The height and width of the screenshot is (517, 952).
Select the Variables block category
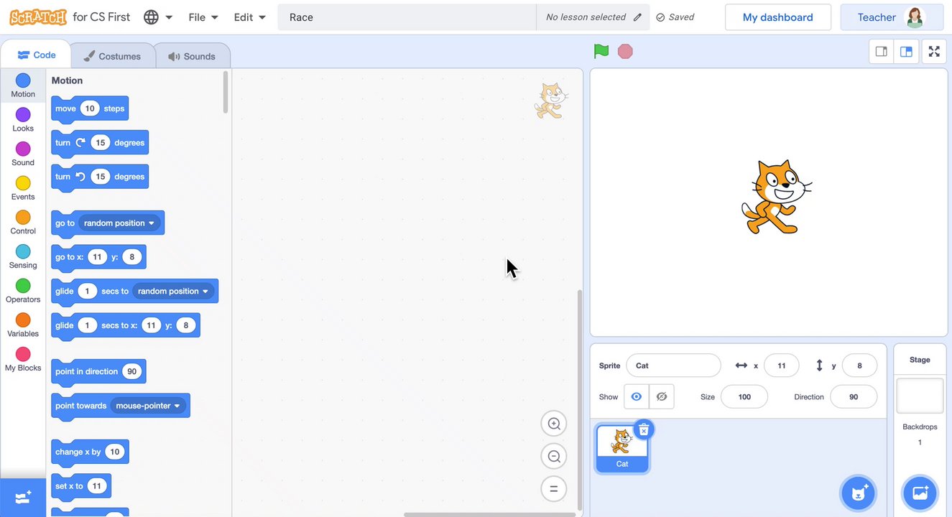point(23,325)
